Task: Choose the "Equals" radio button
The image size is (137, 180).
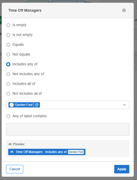Action: (x=8, y=45)
